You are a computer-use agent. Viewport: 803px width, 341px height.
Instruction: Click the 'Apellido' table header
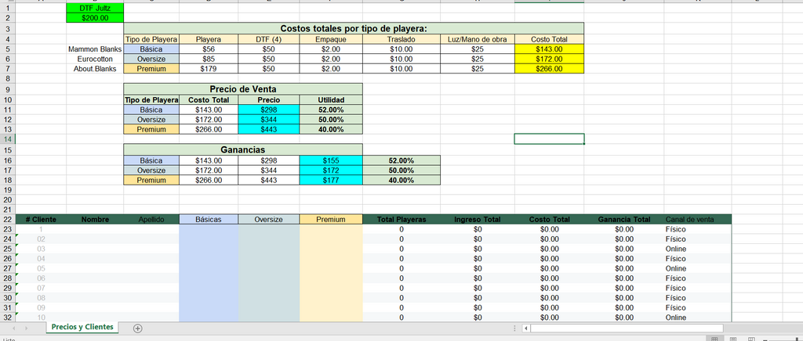pos(151,220)
